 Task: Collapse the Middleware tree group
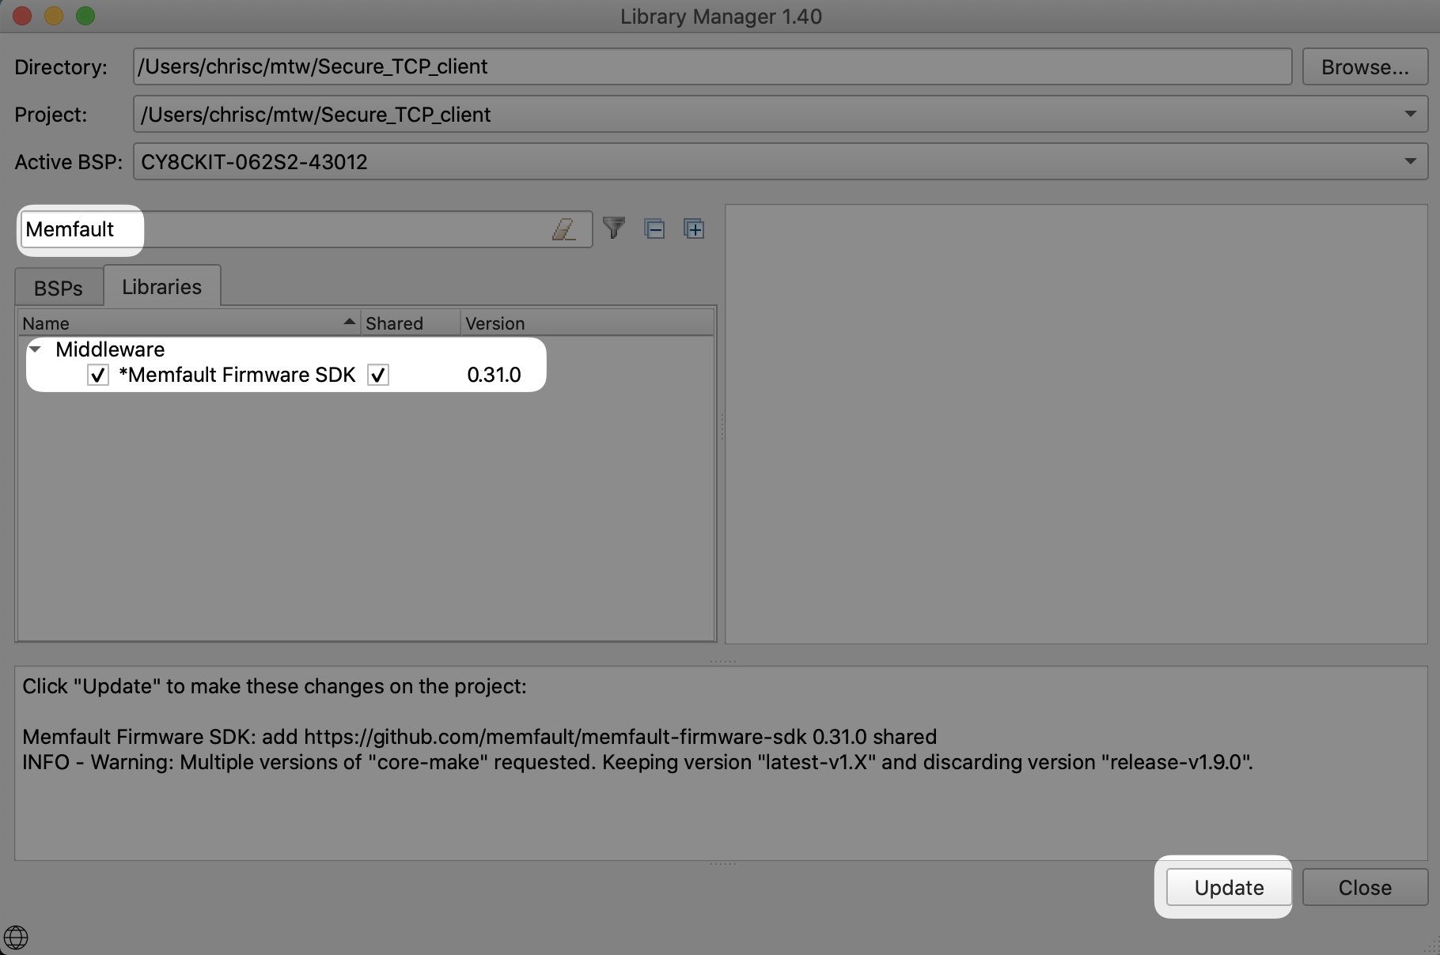click(x=36, y=349)
